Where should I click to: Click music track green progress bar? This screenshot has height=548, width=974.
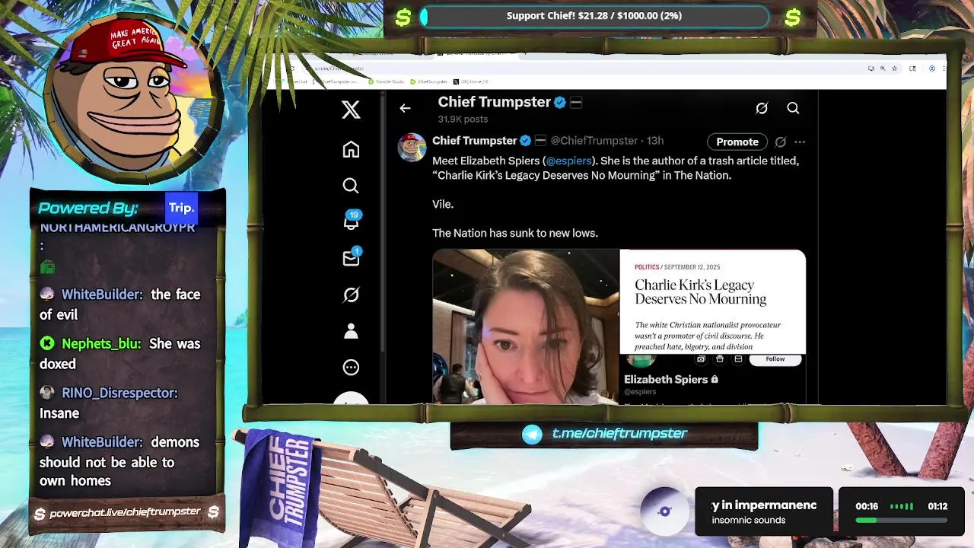click(901, 521)
